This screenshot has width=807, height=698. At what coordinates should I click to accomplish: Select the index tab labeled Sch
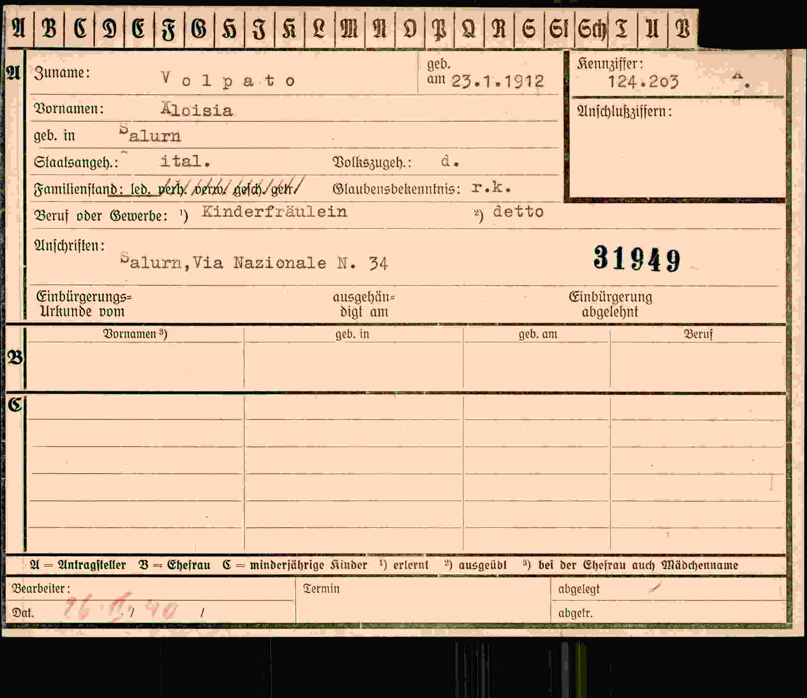coord(592,29)
